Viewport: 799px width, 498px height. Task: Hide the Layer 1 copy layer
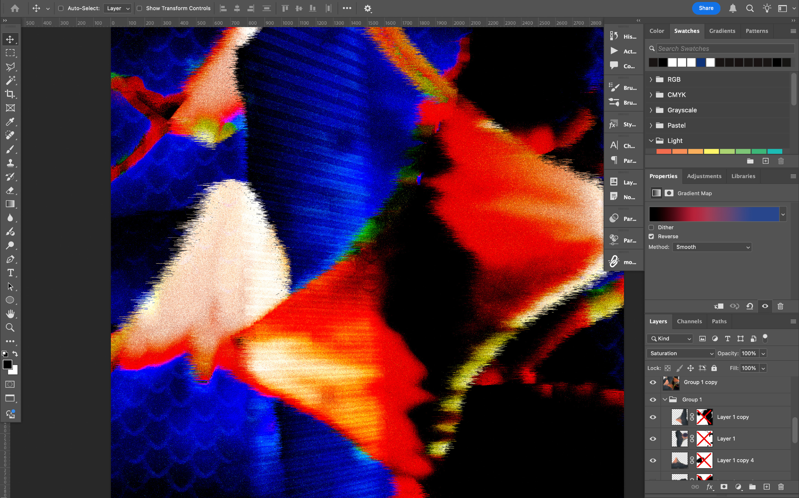[653, 417]
